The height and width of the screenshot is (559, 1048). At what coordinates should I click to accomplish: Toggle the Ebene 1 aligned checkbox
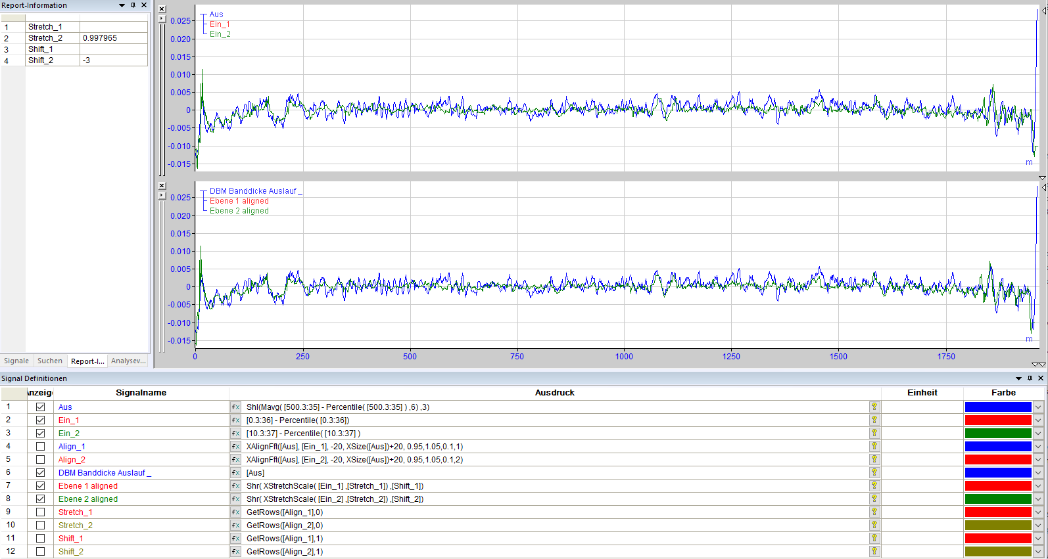tap(41, 486)
